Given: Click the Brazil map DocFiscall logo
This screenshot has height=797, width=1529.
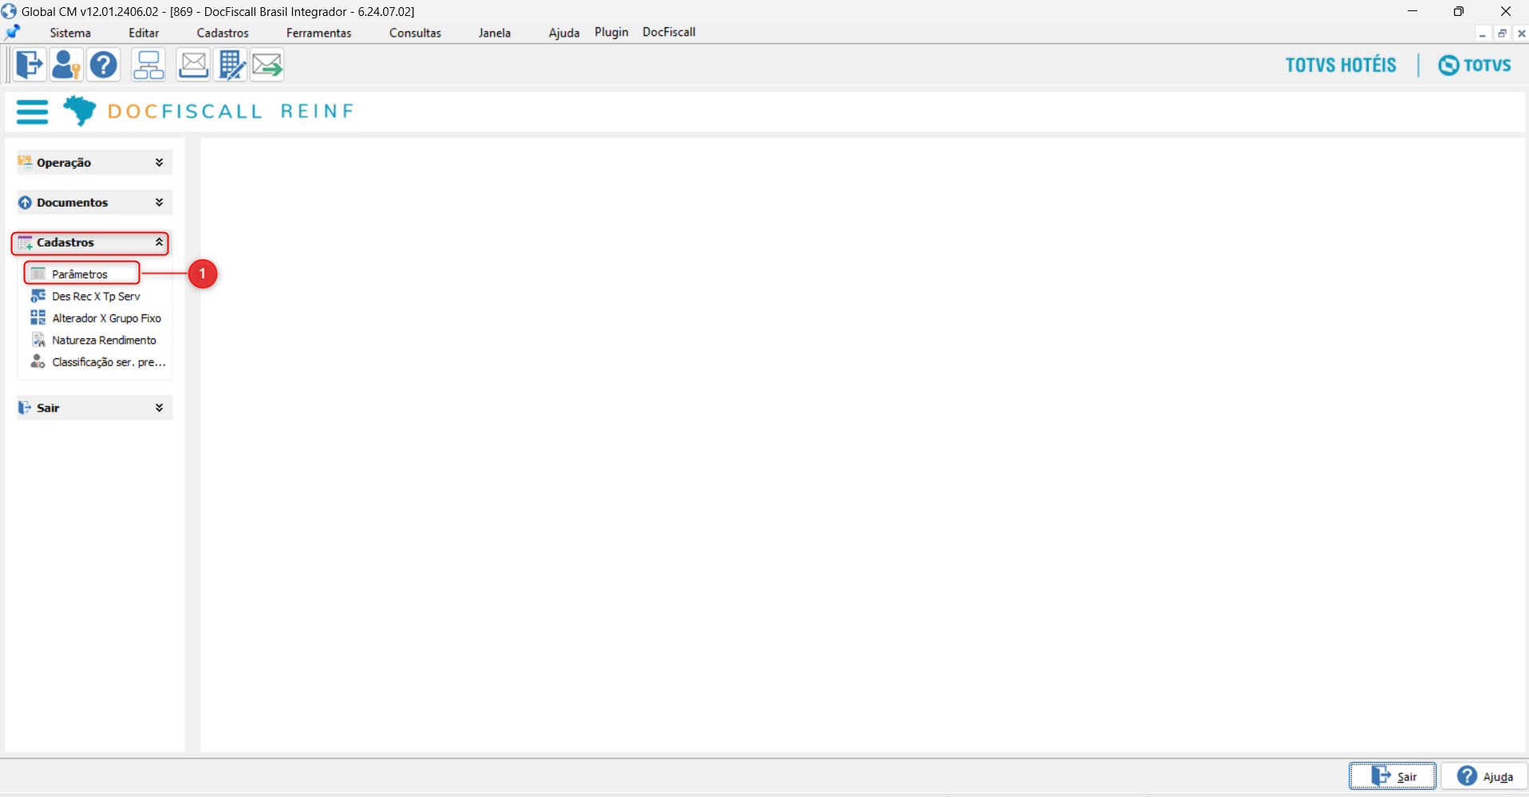Looking at the screenshot, I should pyautogui.click(x=80, y=111).
